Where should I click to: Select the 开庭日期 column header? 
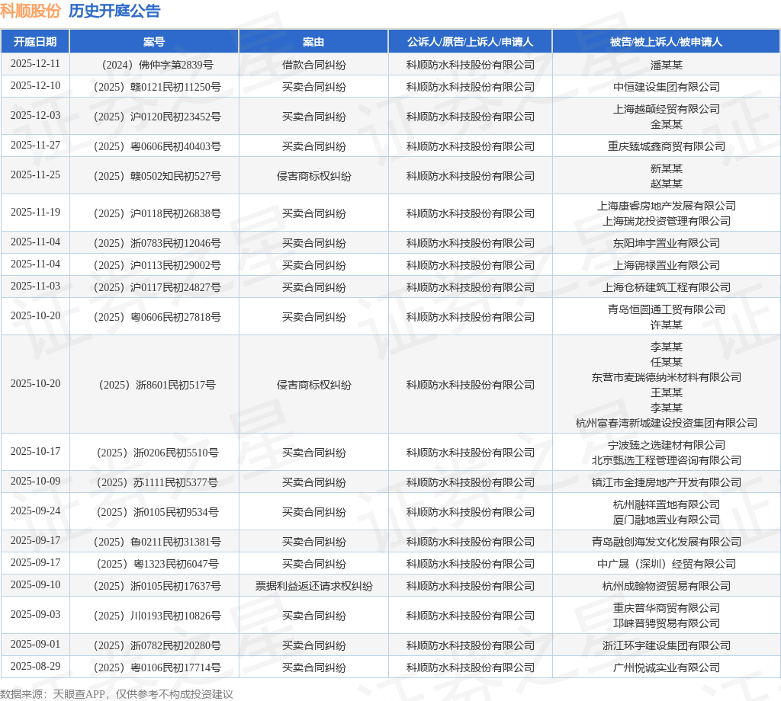[35, 42]
